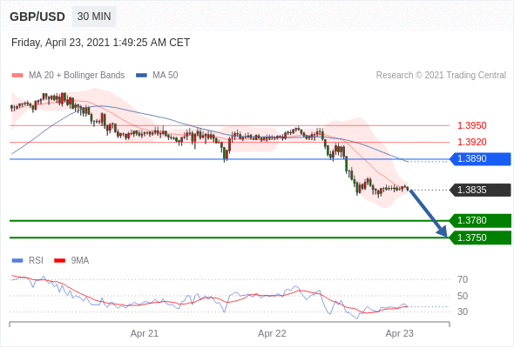Click the GBP/USD pair title
This screenshot has height=348, width=514.
tap(37, 17)
